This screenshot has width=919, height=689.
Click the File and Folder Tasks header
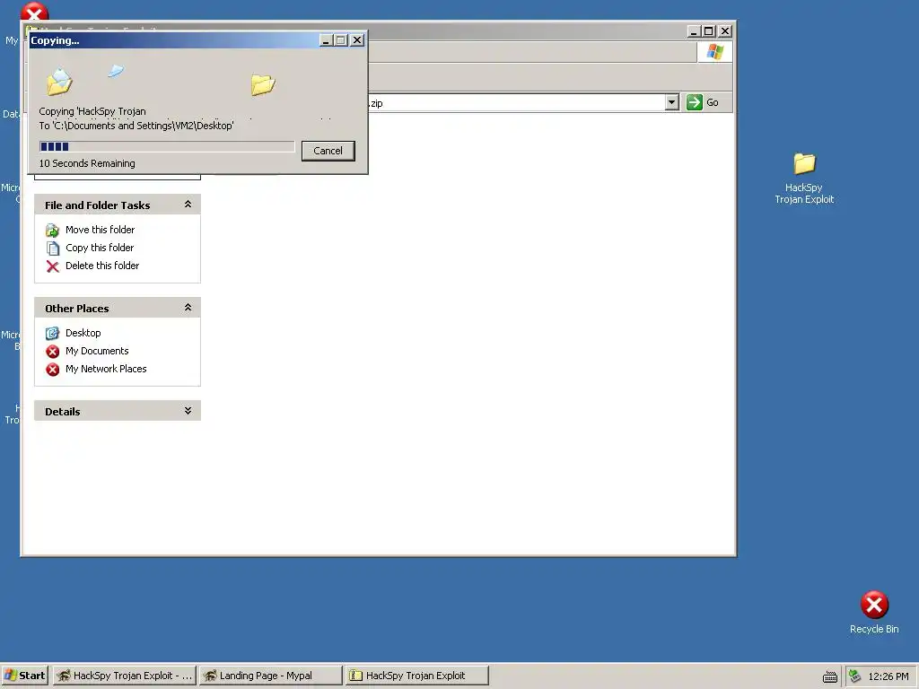(118, 205)
